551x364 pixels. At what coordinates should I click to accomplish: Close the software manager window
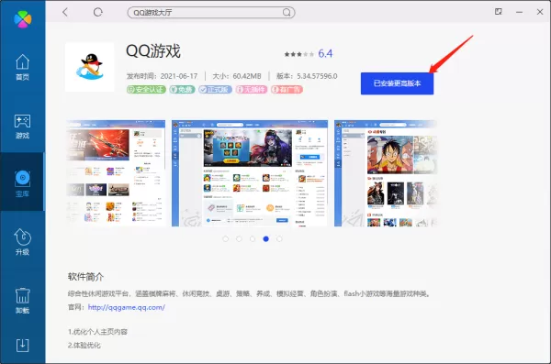point(540,12)
